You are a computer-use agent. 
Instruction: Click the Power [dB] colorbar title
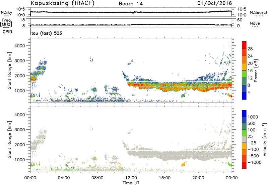(256, 70)
